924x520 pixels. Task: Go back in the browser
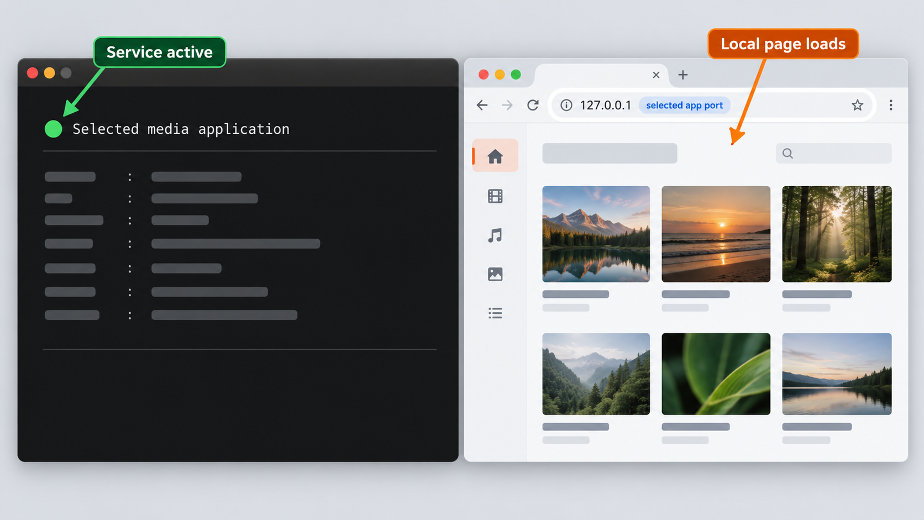(482, 105)
